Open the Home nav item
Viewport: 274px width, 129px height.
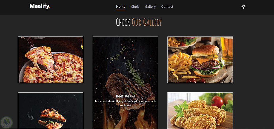click(x=121, y=7)
